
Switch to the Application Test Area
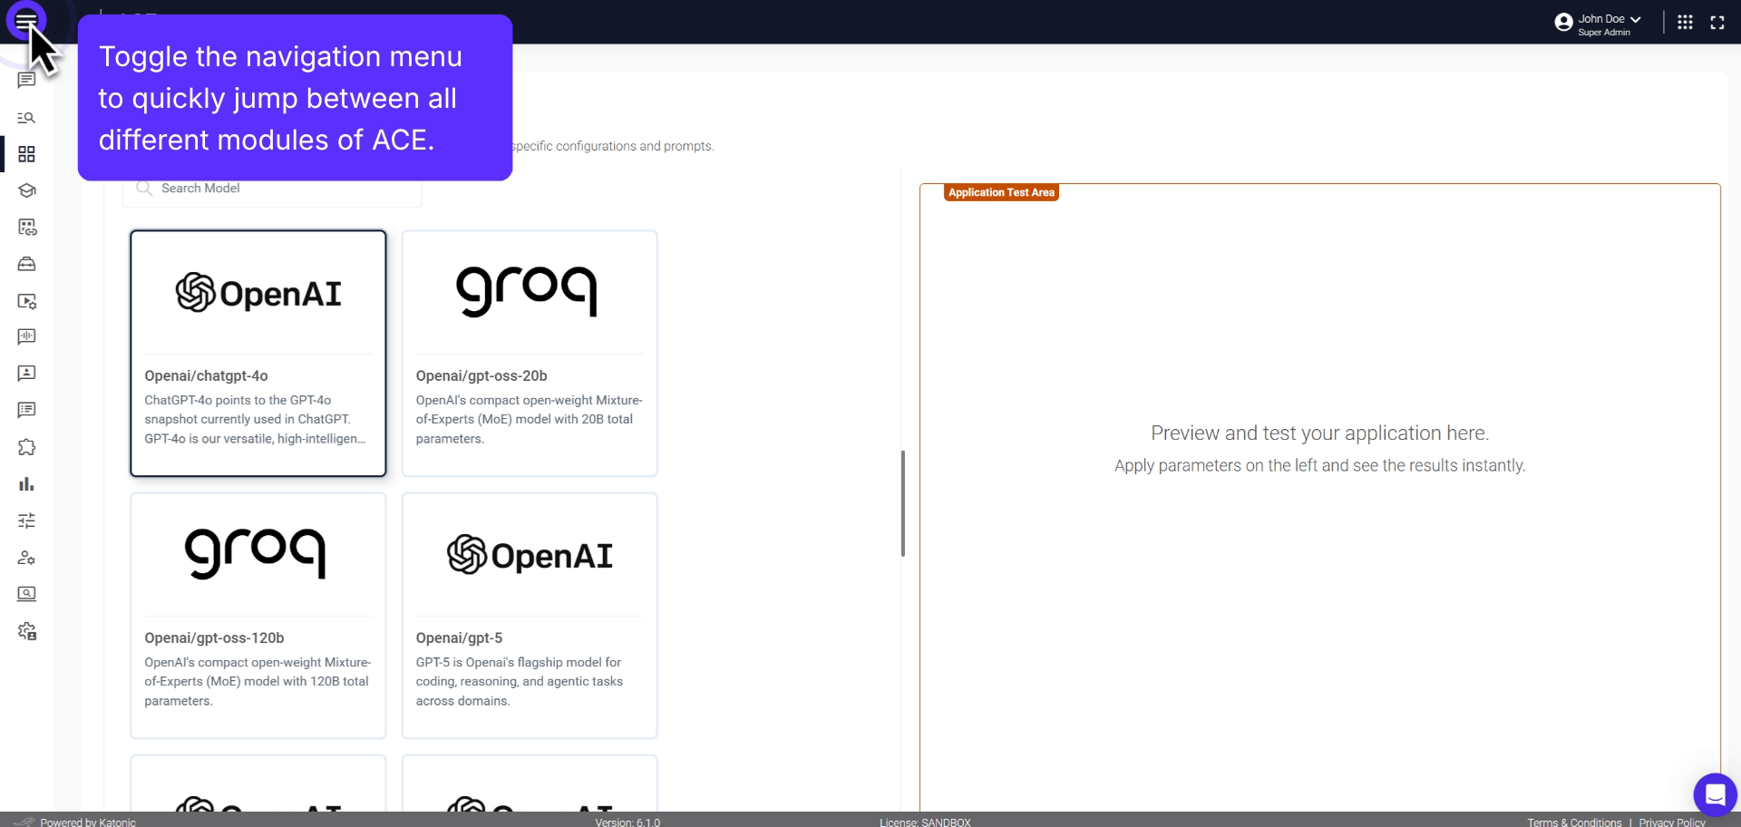coord(1001,192)
